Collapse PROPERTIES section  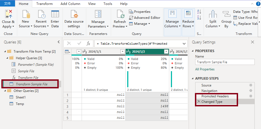point(193,51)
